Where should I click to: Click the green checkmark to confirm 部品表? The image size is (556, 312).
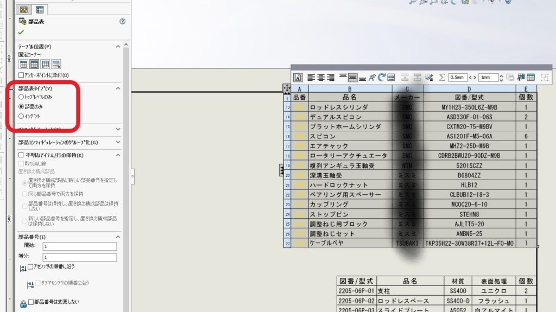(21, 33)
